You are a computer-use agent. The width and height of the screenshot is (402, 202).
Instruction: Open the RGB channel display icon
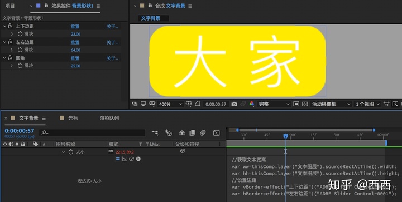(252, 104)
